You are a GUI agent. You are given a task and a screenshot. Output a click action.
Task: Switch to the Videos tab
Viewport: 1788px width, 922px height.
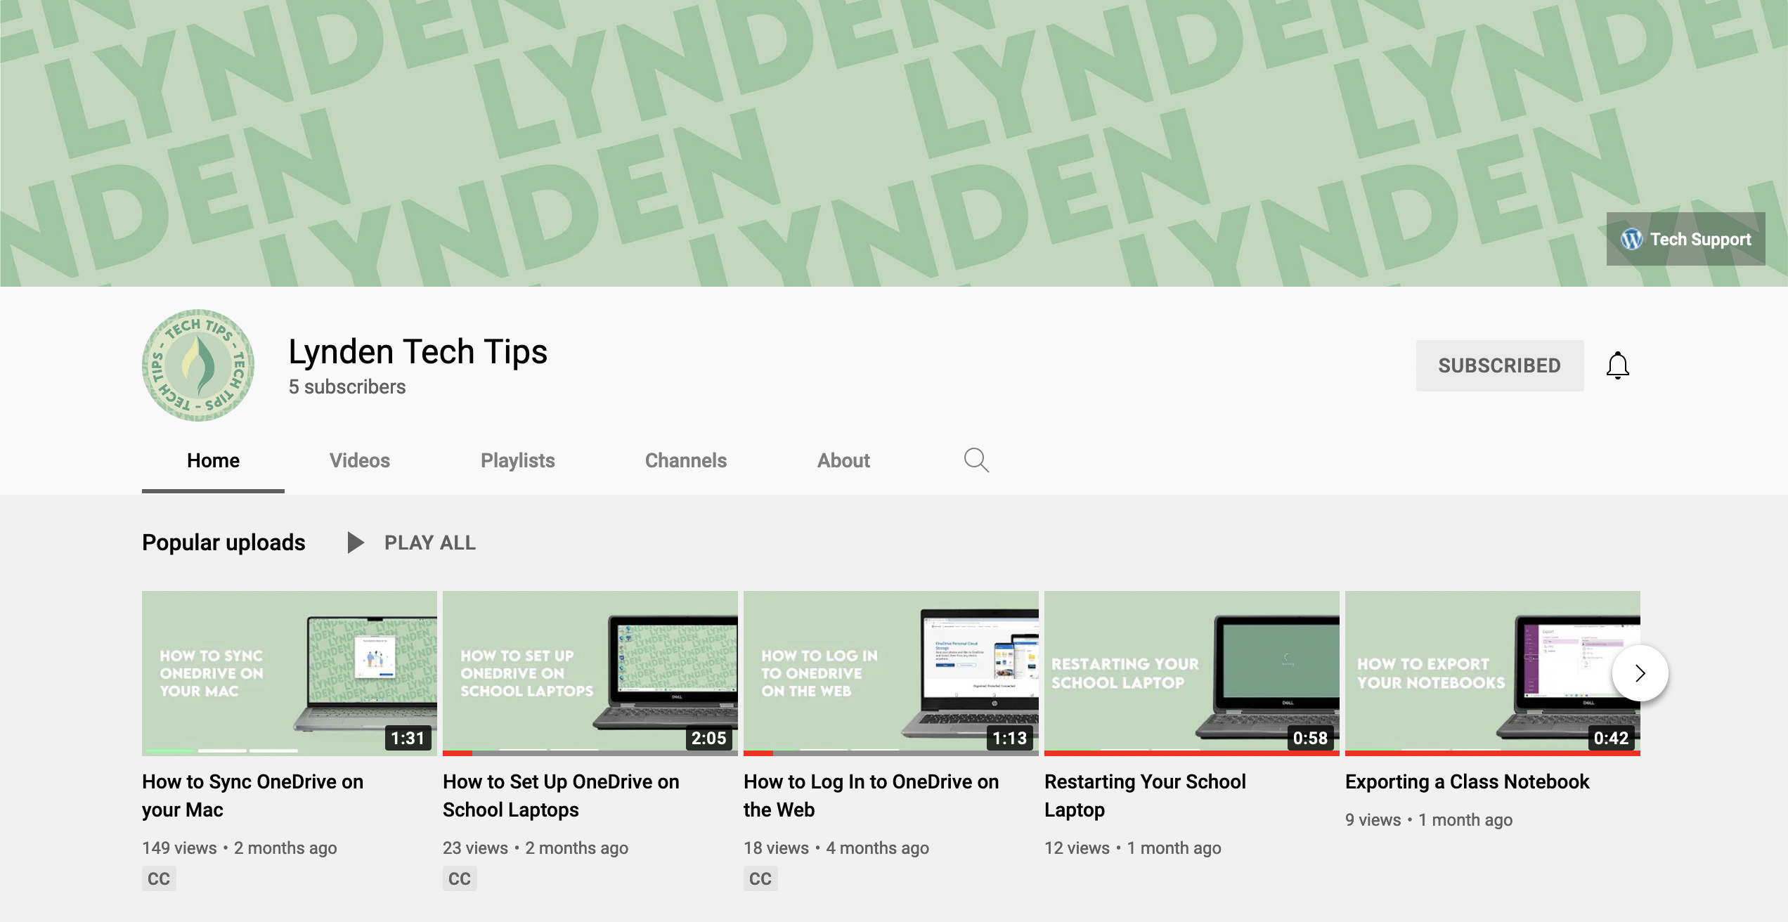360,460
